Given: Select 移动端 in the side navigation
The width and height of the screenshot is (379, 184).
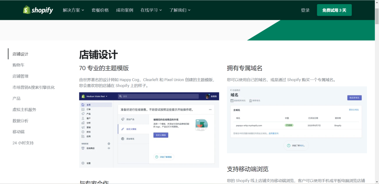Looking at the screenshot, I should tap(18, 132).
